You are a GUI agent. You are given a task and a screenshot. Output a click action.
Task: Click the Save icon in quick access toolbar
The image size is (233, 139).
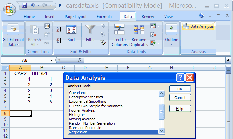[x=24, y=6]
